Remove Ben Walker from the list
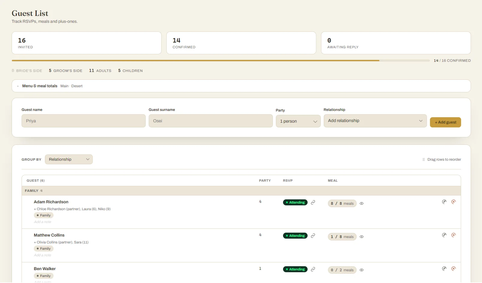The image size is (482, 283). click(454, 269)
